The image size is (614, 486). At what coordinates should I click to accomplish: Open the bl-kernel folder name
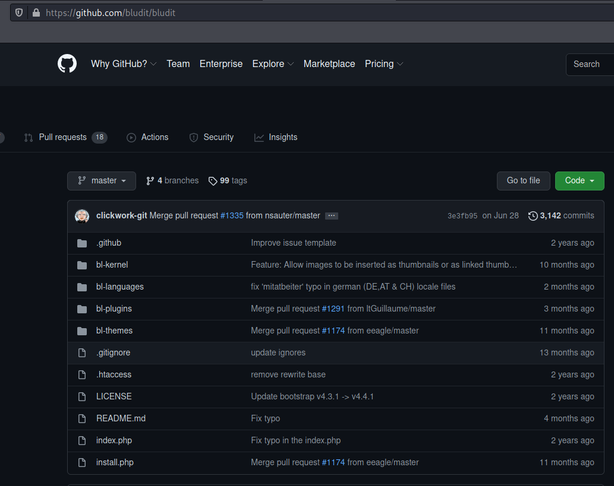point(112,265)
